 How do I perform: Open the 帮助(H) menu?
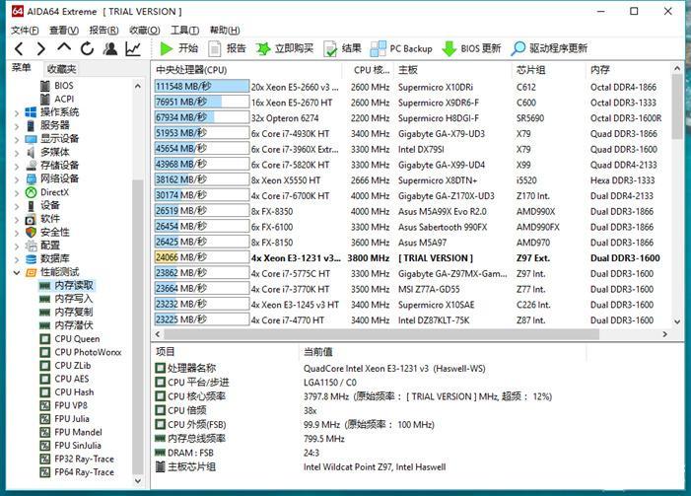[x=225, y=30]
